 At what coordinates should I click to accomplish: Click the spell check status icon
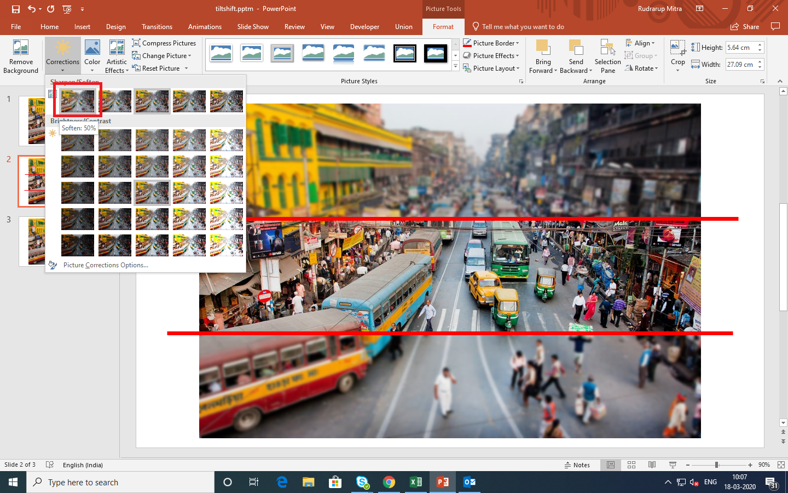(x=50, y=465)
